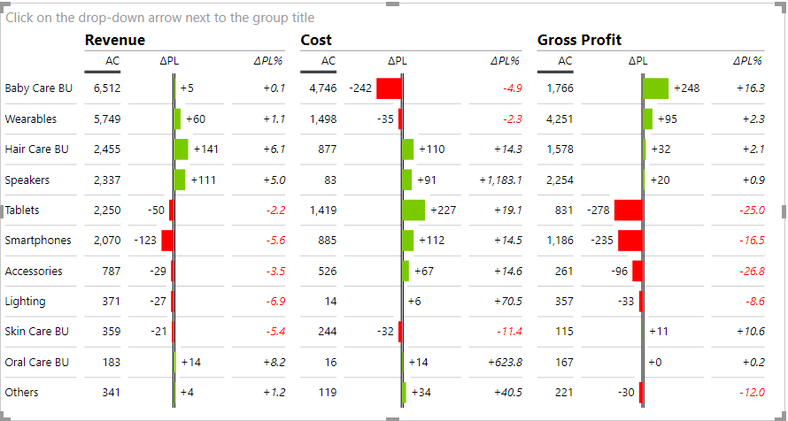Click the green +227 Tablets Cost bar
Viewport: 788px width, 421px height.
click(413, 210)
